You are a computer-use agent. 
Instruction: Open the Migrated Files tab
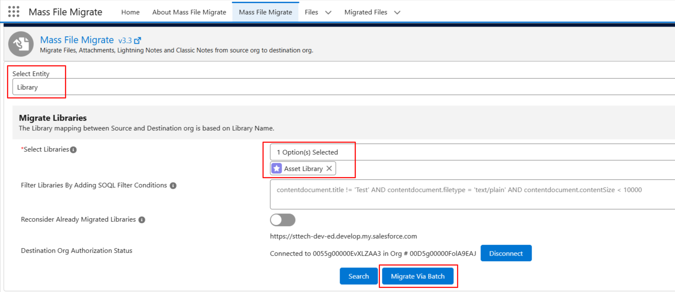point(366,12)
